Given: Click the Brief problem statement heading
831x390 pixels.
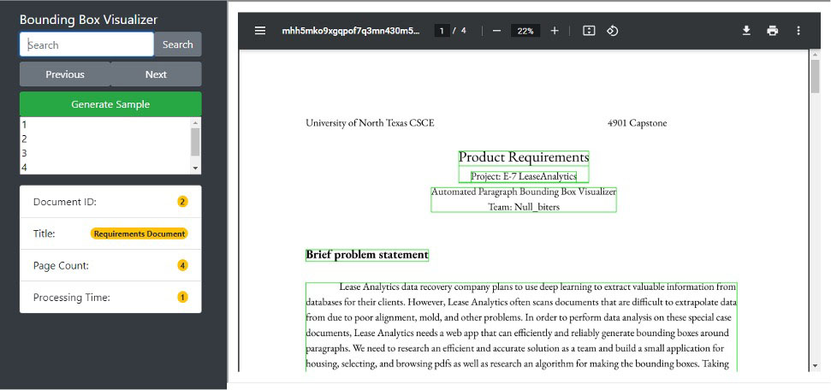Looking at the screenshot, I should pos(367,255).
